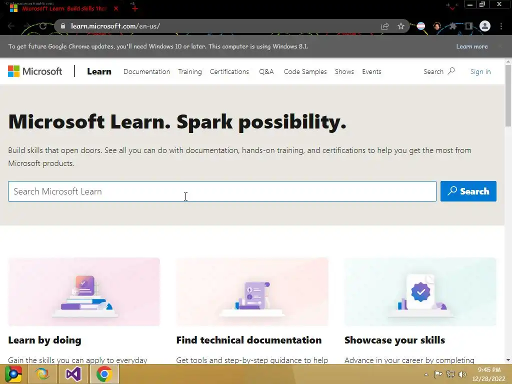Click the padlock site info icon
512x384 pixels.
click(x=63, y=26)
